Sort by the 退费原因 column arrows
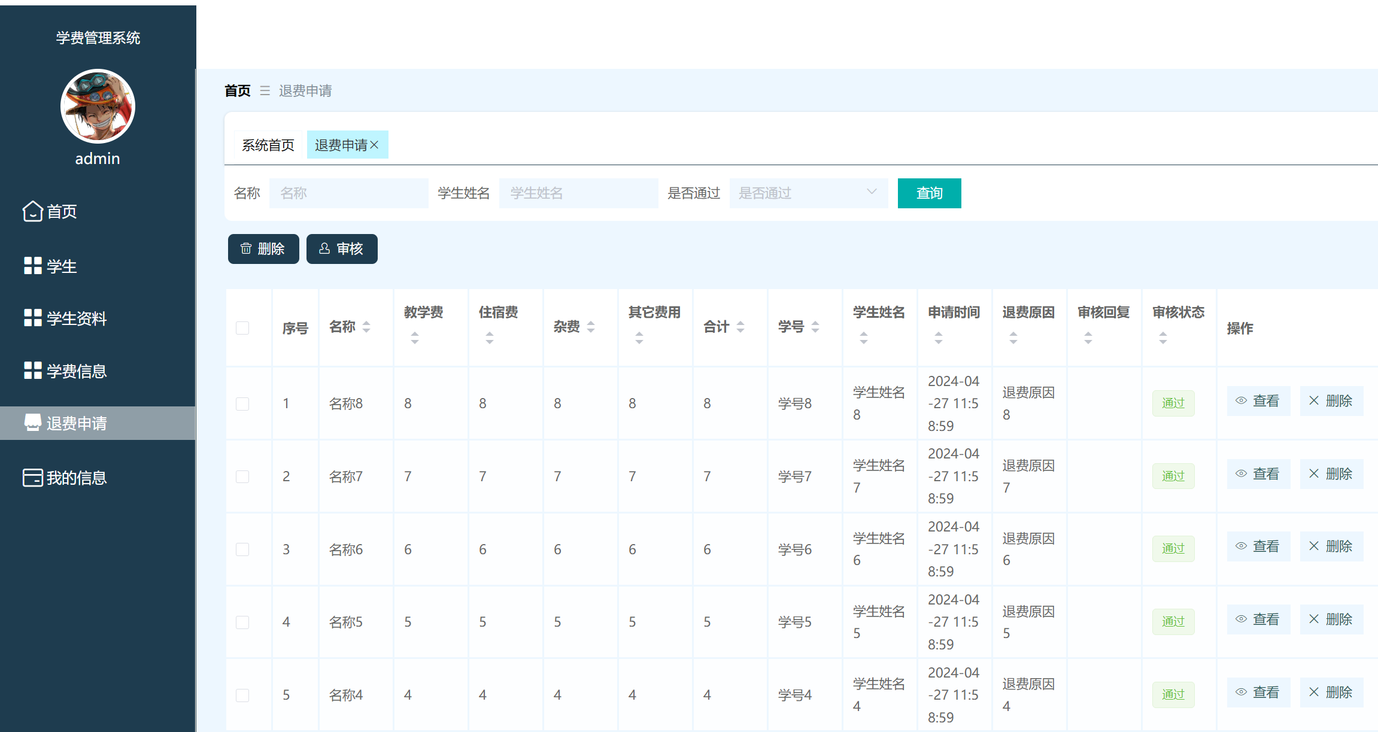The width and height of the screenshot is (1378, 732). pos(1013,338)
